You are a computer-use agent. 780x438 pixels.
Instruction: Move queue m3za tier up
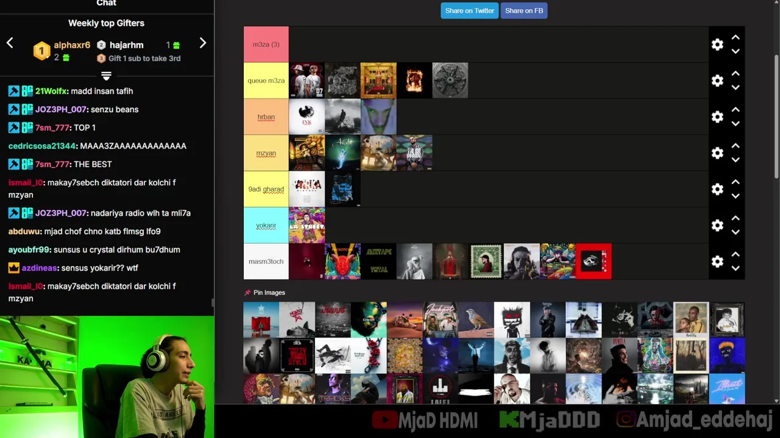(x=736, y=74)
